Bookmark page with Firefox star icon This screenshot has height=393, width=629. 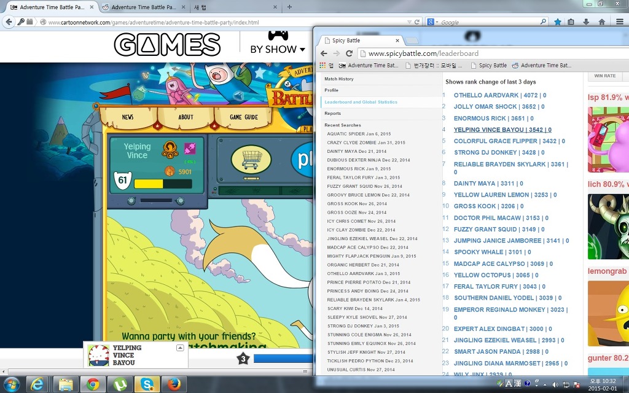coord(557,22)
